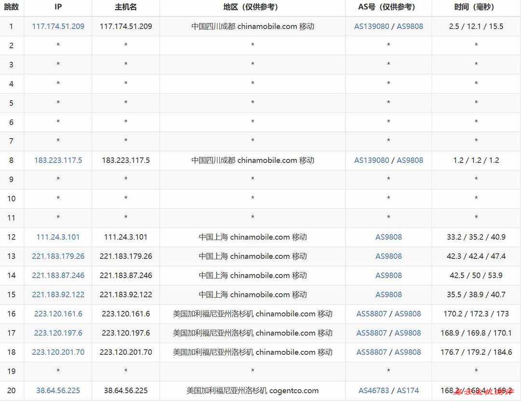Click AS58807 link on hop 18
This screenshot has height=401, width=521.
tap(371, 352)
